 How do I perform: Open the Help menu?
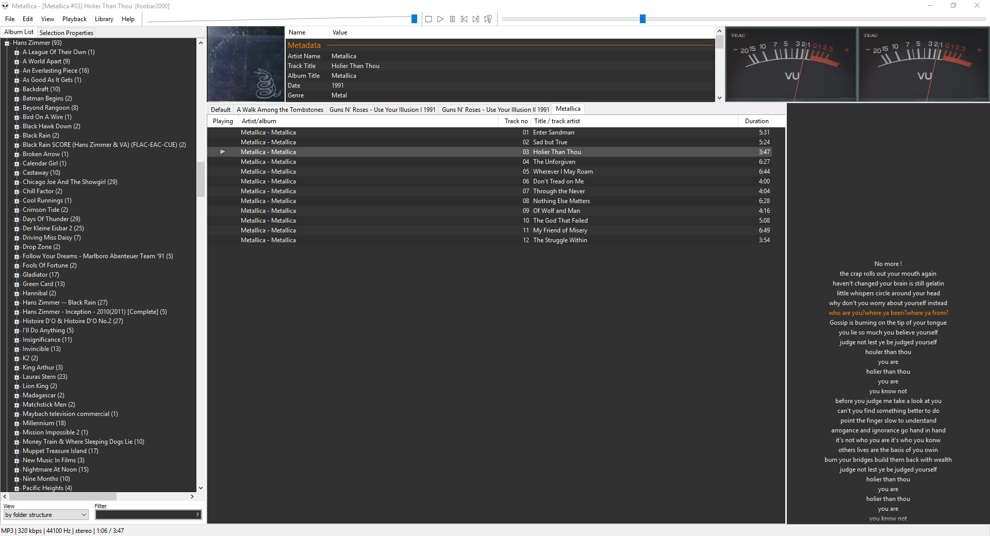[128, 19]
